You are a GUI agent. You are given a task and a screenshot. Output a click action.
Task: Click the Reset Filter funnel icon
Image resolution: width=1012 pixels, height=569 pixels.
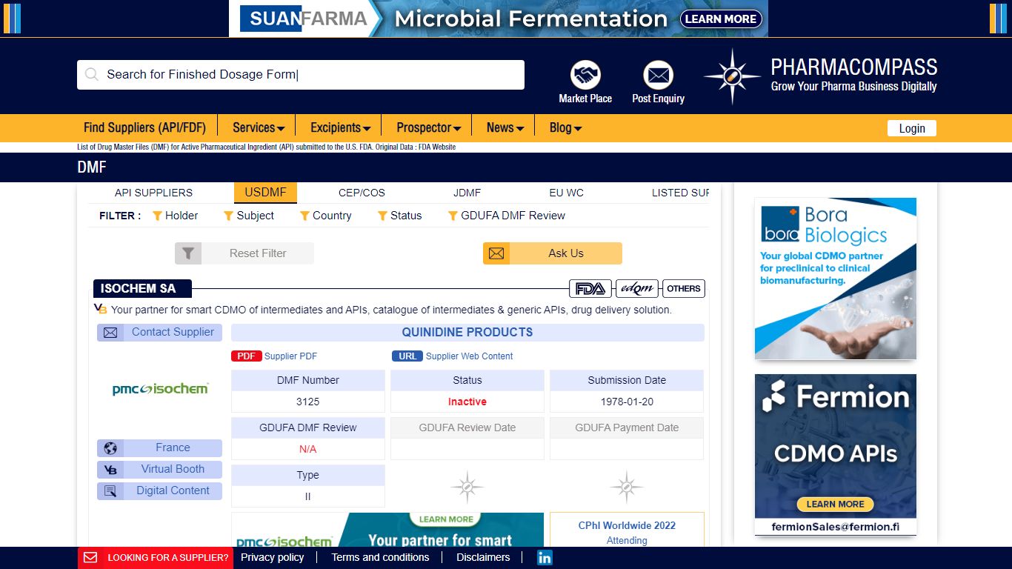188,253
